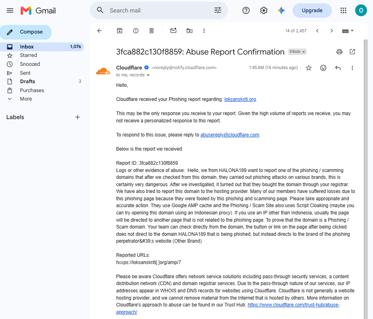
Task: Delete this email with trash icon
Action: 152,31
